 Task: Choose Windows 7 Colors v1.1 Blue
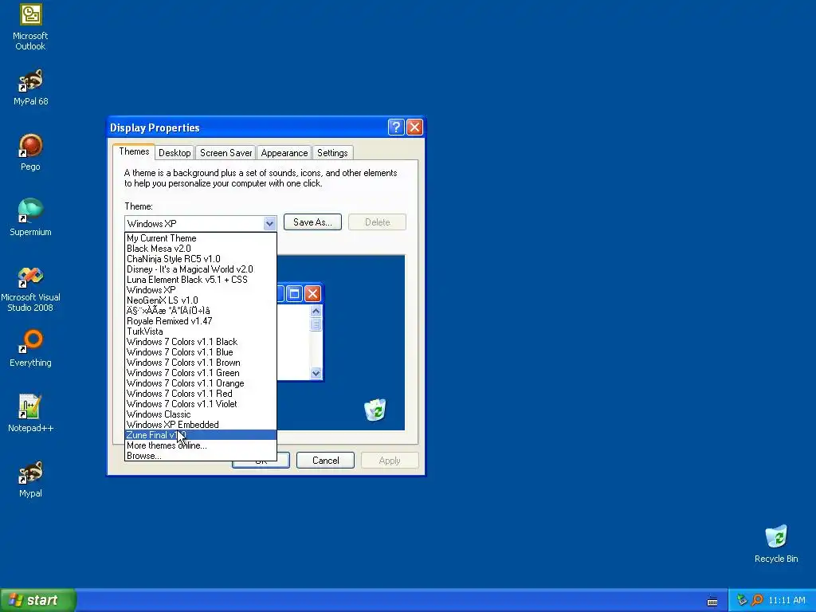click(200, 352)
